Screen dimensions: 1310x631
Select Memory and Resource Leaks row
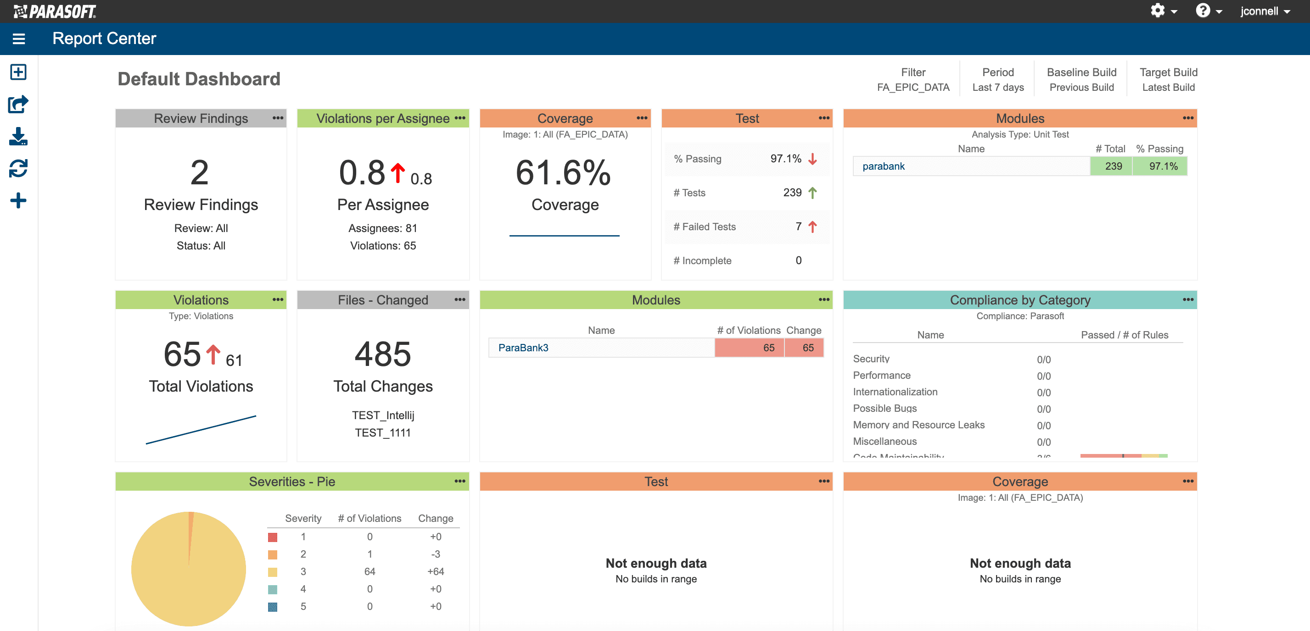1018,425
